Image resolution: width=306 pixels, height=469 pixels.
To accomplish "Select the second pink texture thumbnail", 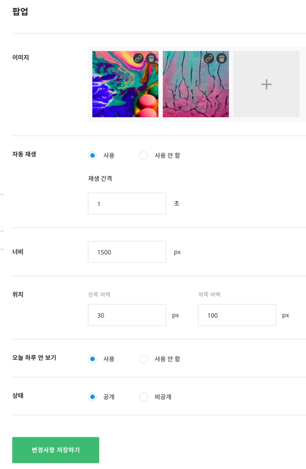I will pyautogui.click(x=195, y=90).
